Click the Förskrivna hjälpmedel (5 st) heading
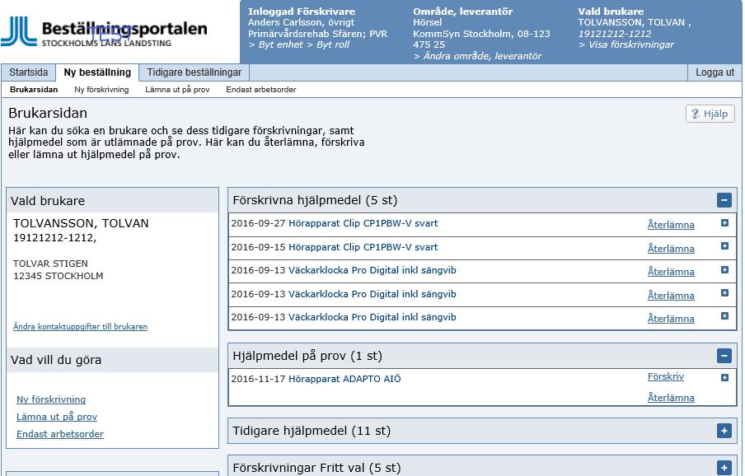This screenshot has height=476, width=745. (315, 200)
